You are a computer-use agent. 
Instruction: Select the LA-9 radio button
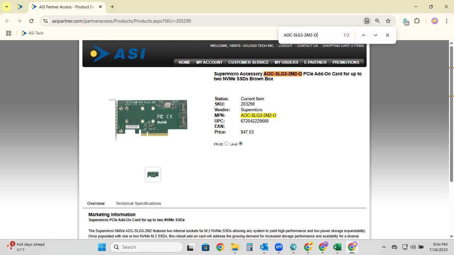[x=241, y=143]
